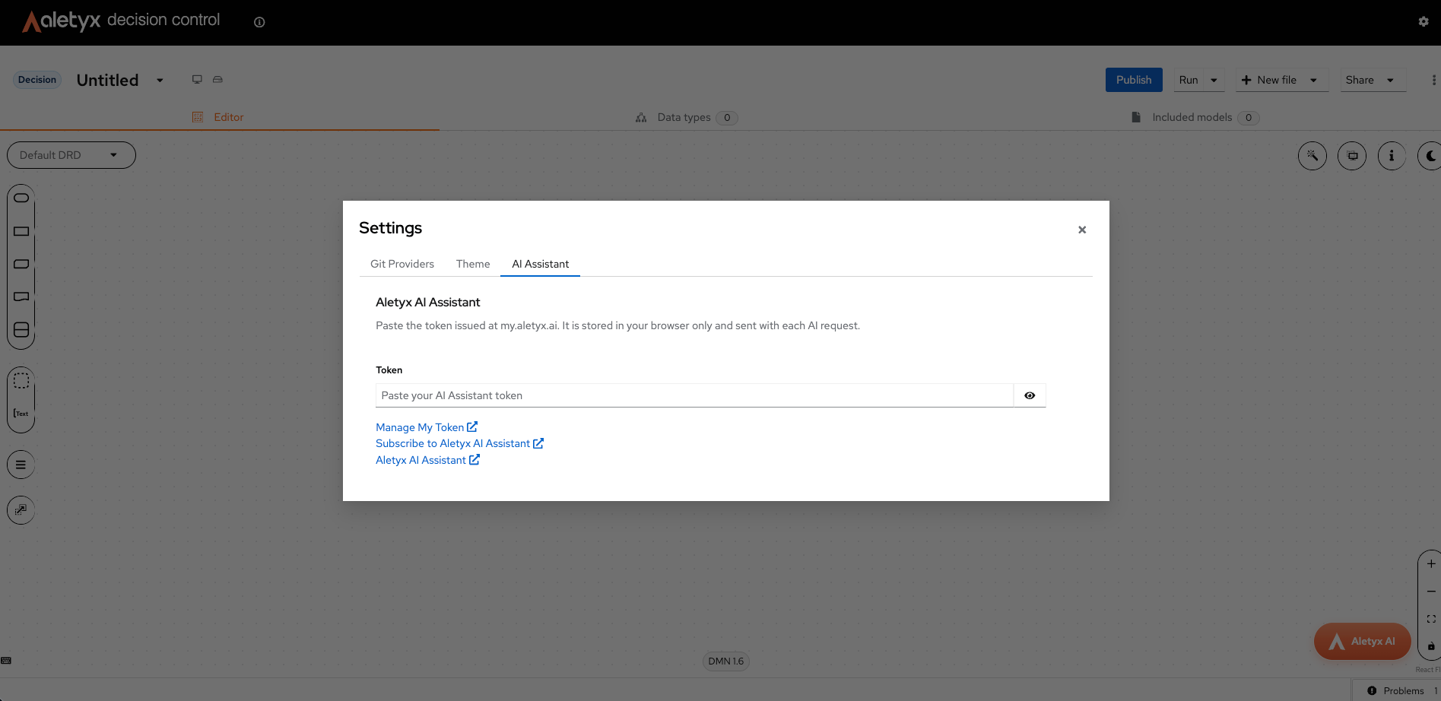Open the New file dropdown
This screenshot has height=701, width=1441.
point(1282,80)
